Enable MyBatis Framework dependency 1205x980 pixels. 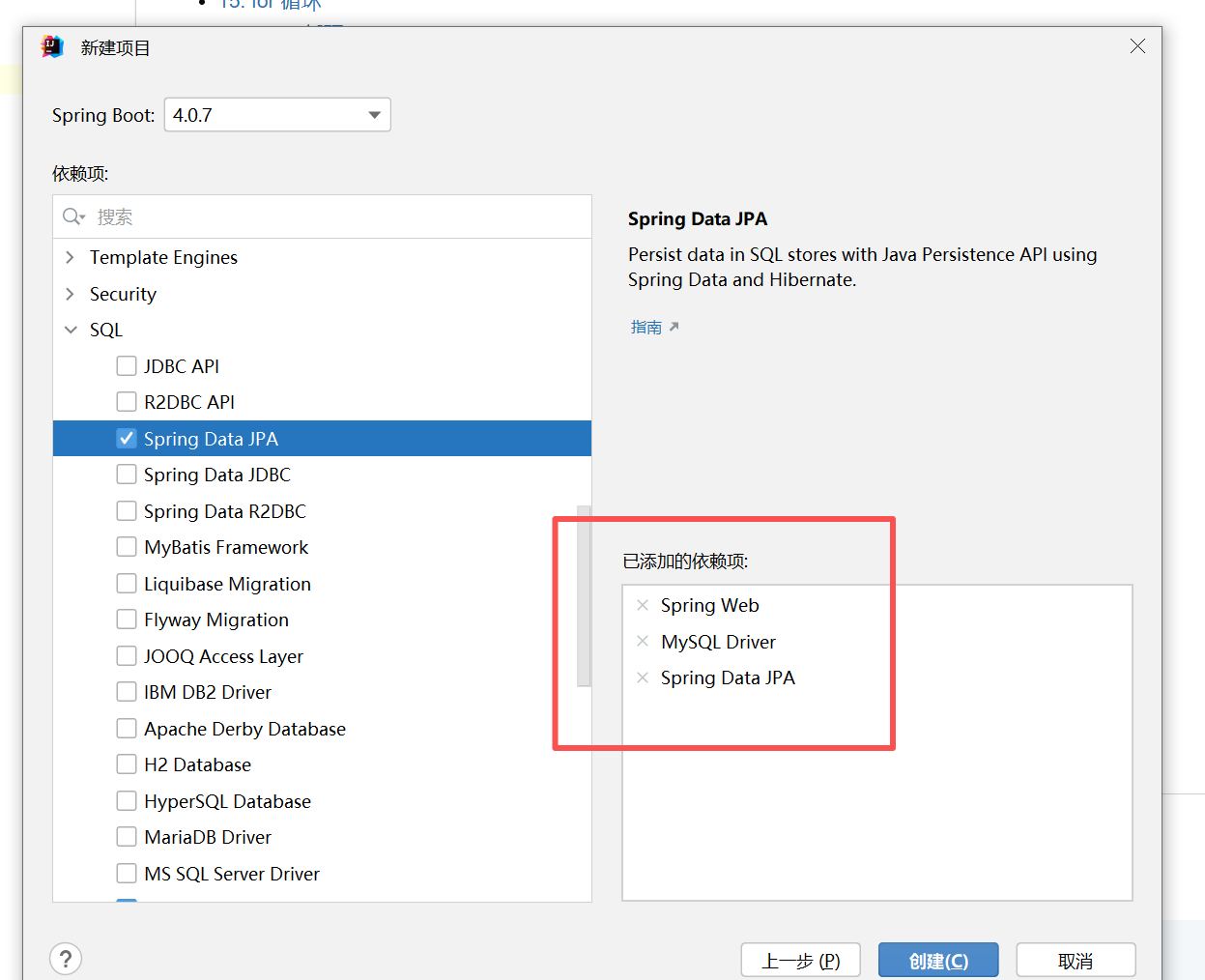coord(127,546)
